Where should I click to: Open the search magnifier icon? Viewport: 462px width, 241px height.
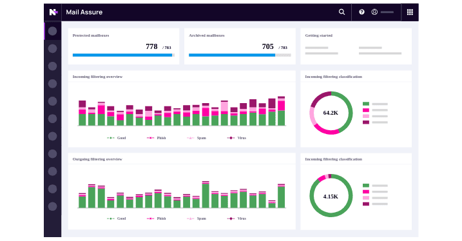342,12
